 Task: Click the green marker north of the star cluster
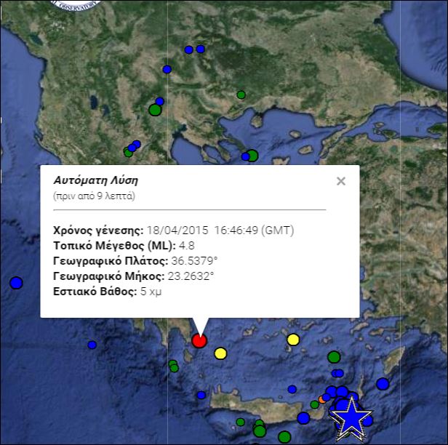(334, 357)
